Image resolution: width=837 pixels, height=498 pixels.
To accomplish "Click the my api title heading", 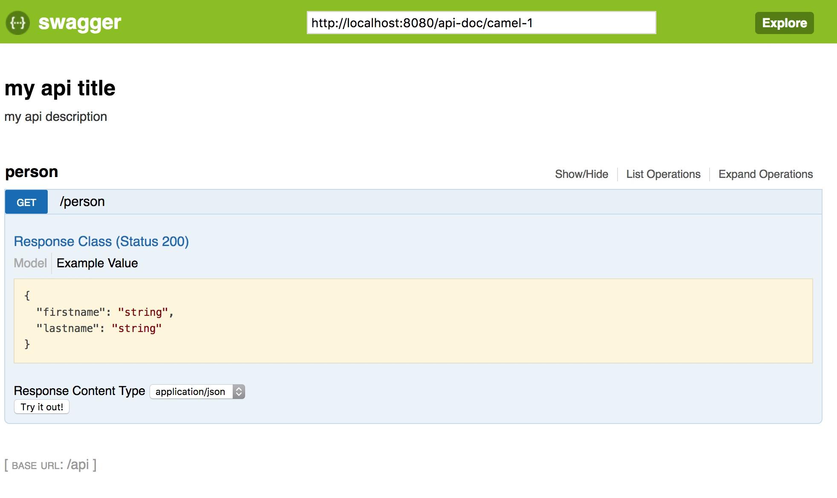I will [60, 89].
